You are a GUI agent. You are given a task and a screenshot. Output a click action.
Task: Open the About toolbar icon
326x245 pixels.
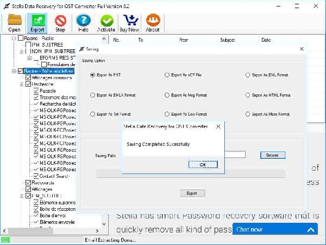(153, 22)
